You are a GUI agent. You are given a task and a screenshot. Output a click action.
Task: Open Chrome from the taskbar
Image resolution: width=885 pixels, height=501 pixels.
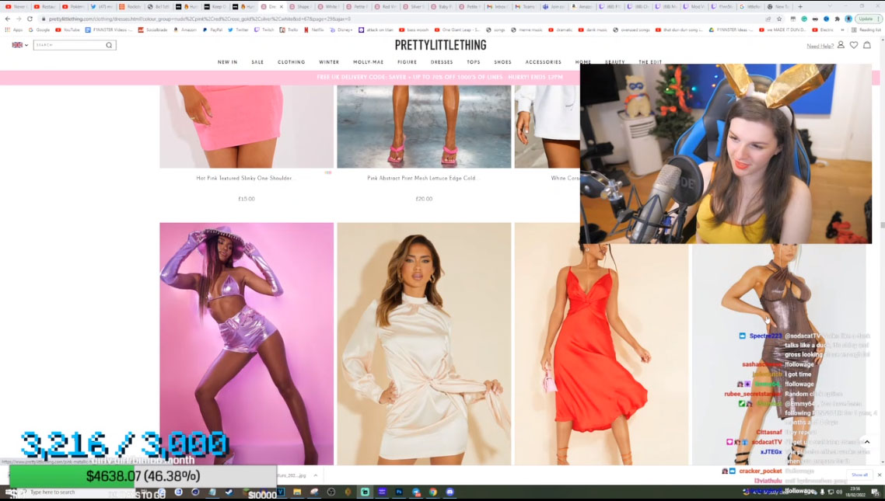point(433,492)
